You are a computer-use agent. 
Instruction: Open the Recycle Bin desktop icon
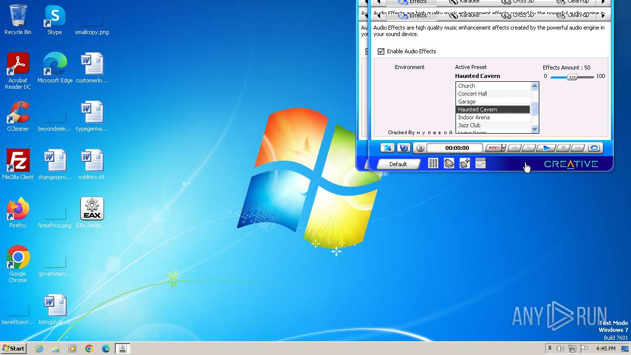pos(18,20)
